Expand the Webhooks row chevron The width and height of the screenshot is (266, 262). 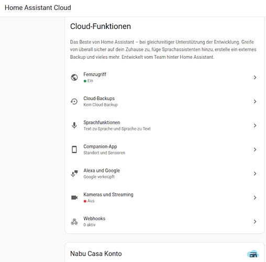point(255,222)
